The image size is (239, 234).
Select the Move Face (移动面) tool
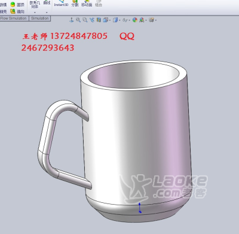click(87, 4)
